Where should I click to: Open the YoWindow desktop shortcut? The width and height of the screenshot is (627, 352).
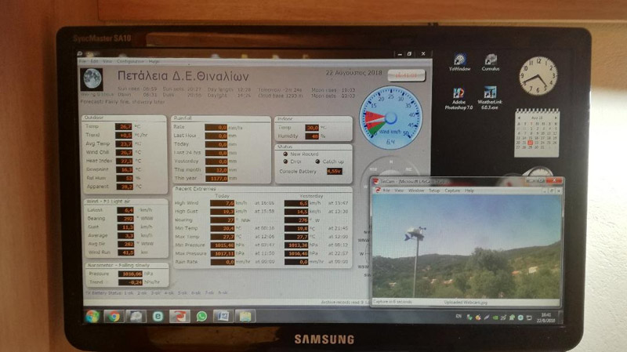(459, 61)
